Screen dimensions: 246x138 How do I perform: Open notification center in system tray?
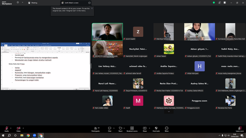click(242, 135)
